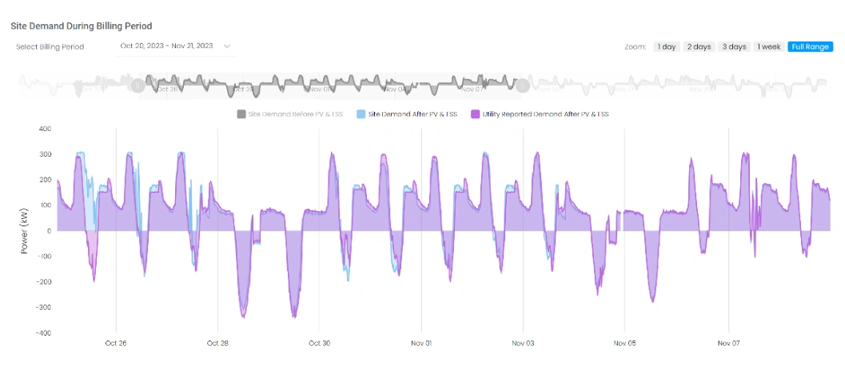The width and height of the screenshot is (845, 378).
Task: Toggle the Site Demand After PV & ESS series
Action: (413, 114)
